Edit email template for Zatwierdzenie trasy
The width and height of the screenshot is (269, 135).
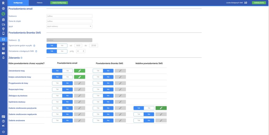pyautogui.click(x=80, y=71)
